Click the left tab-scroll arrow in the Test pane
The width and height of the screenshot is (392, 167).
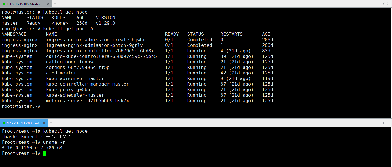pos(384,123)
